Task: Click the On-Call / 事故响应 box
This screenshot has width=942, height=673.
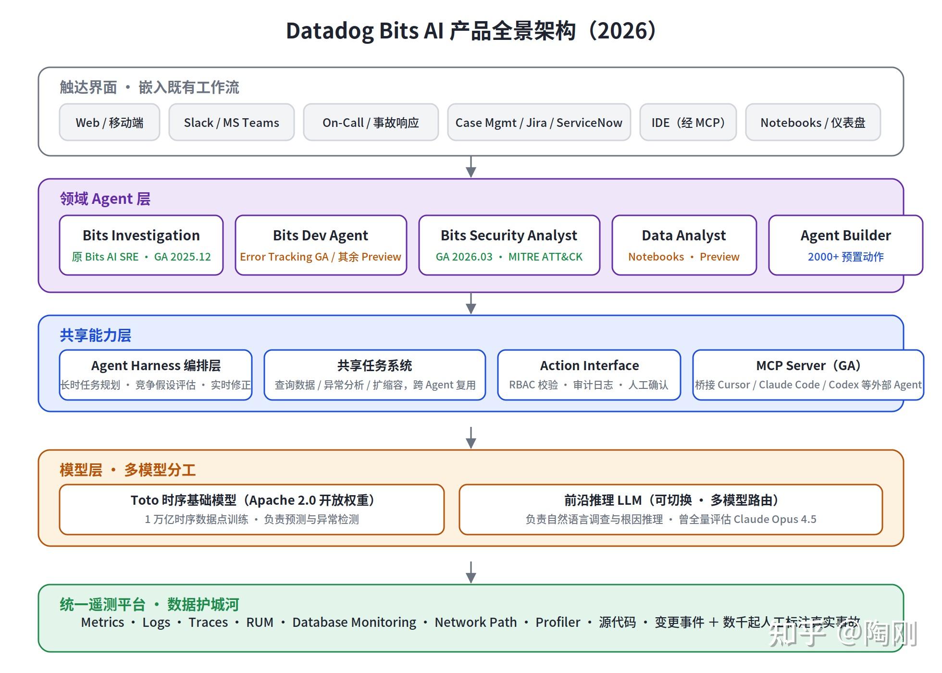Action: pos(371,123)
